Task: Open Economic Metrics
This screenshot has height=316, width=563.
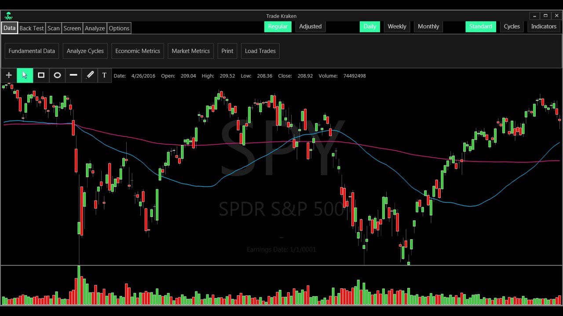Action: pyautogui.click(x=138, y=51)
